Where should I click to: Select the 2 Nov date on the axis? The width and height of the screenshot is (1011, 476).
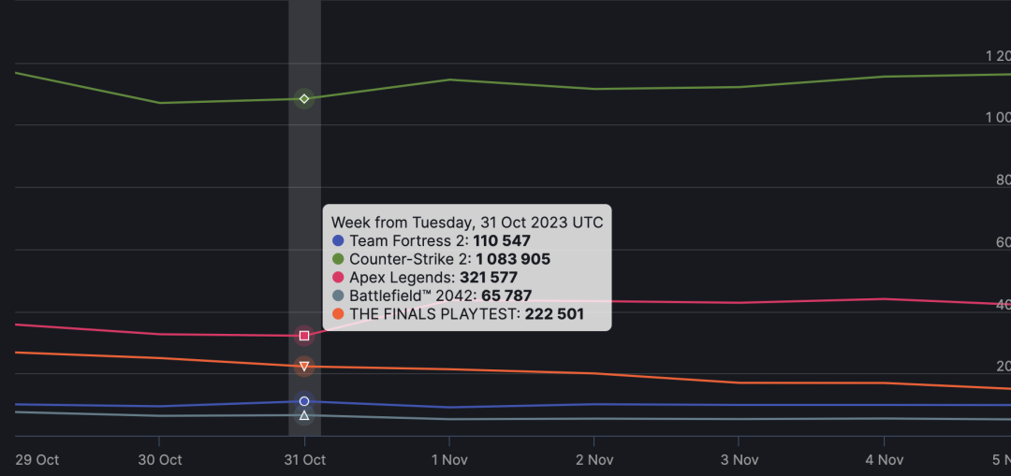point(594,459)
